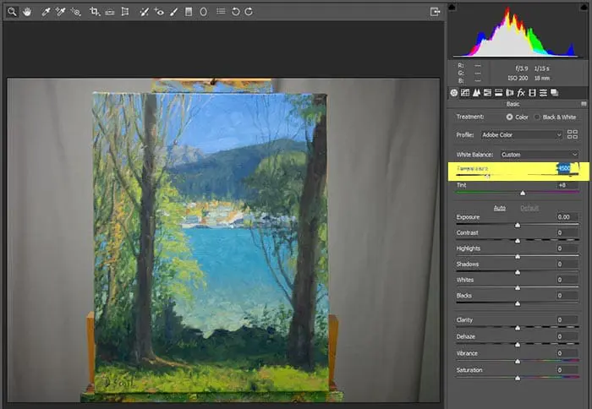Select the Red Eye Removal tool

point(160,12)
